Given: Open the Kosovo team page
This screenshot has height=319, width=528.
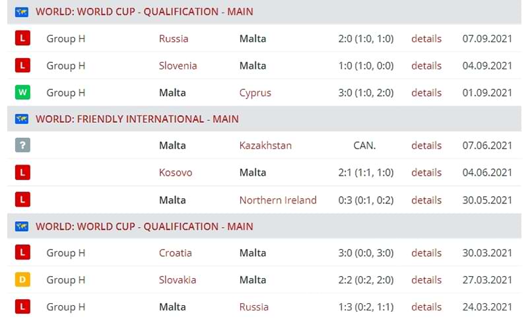Looking at the screenshot, I should 176,172.
